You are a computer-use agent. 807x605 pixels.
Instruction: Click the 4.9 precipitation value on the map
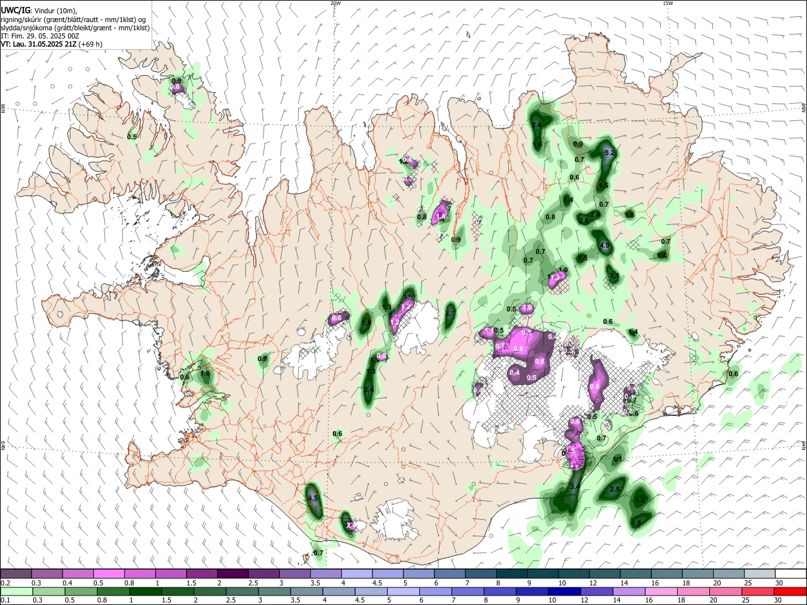pyautogui.click(x=604, y=246)
